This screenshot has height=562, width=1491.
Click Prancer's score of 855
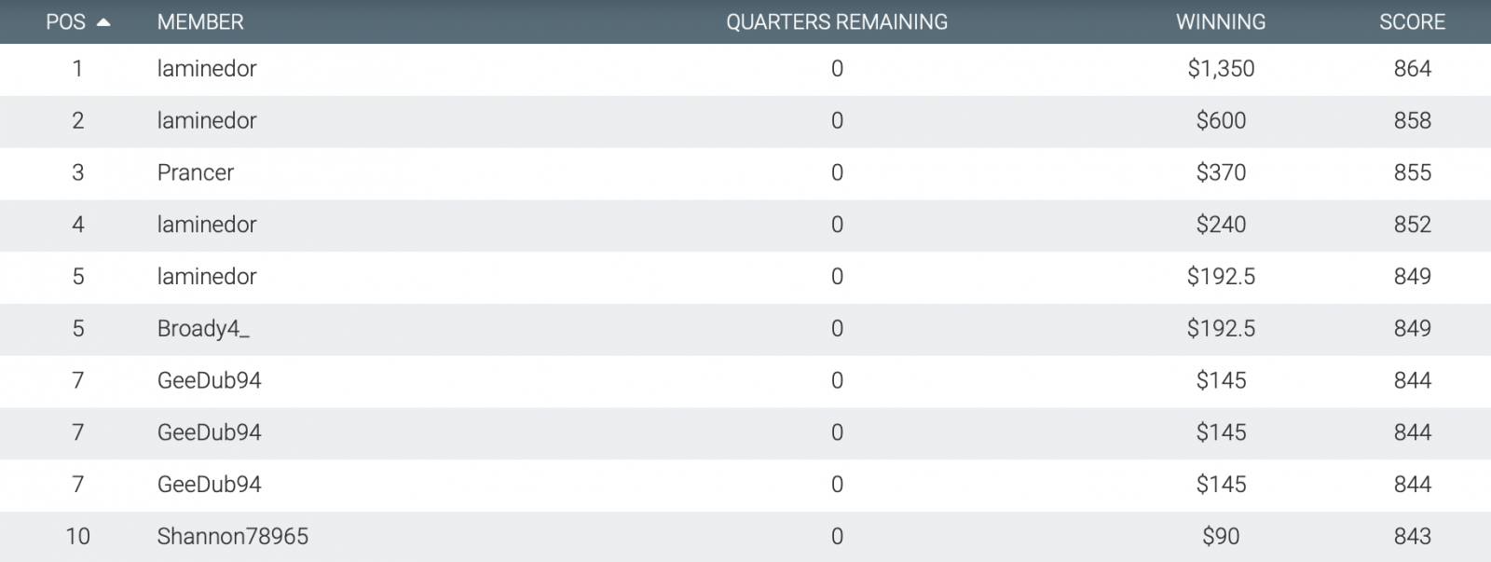pos(1413,172)
